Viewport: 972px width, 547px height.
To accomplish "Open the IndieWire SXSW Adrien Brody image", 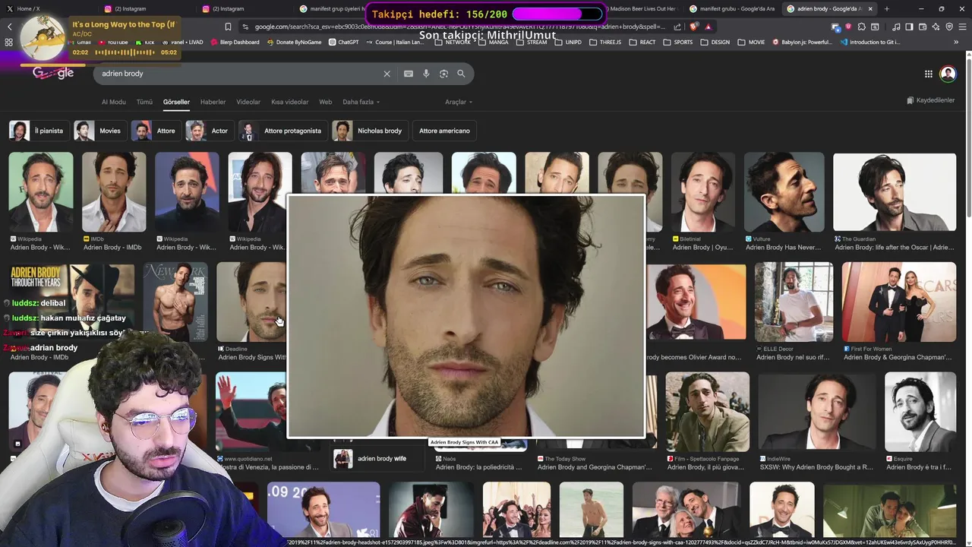I will [816, 412].
